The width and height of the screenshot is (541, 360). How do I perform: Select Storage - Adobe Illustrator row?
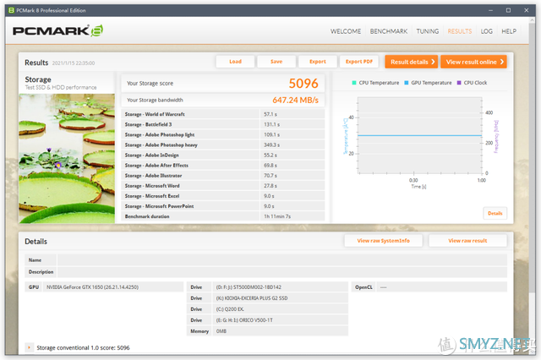point(223,176)
